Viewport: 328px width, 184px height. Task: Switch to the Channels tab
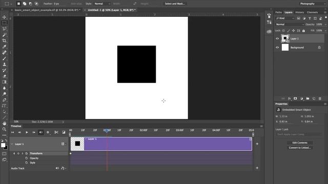pos(312,12)
